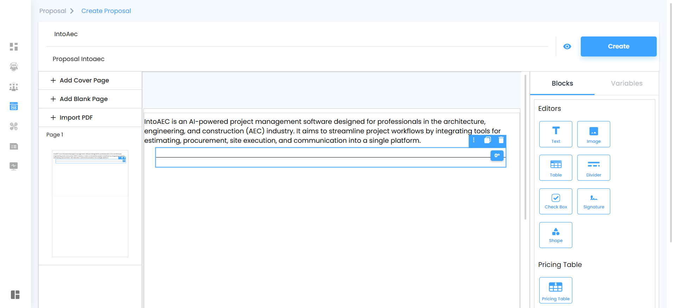Click Import PDF
675x308 pixels.
pos(90,118)
